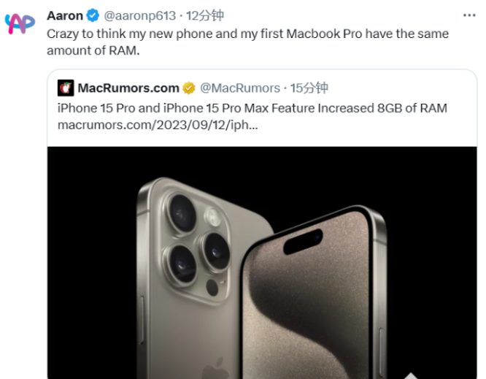Click the gold verified badge beside MacRumors.com
The width and height of the screenshot is (486, 379).
click(x=189, y=88)
